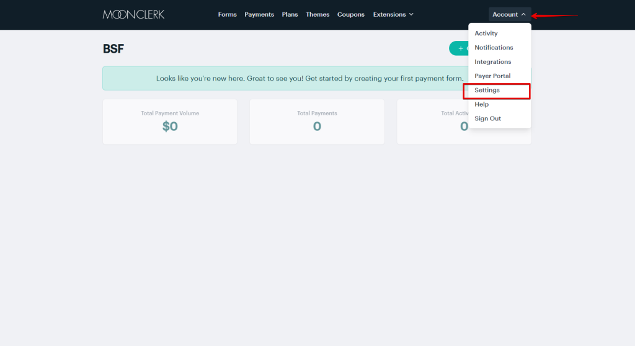
Task: Select the Total Payments stat card
Action: (317, 122)
